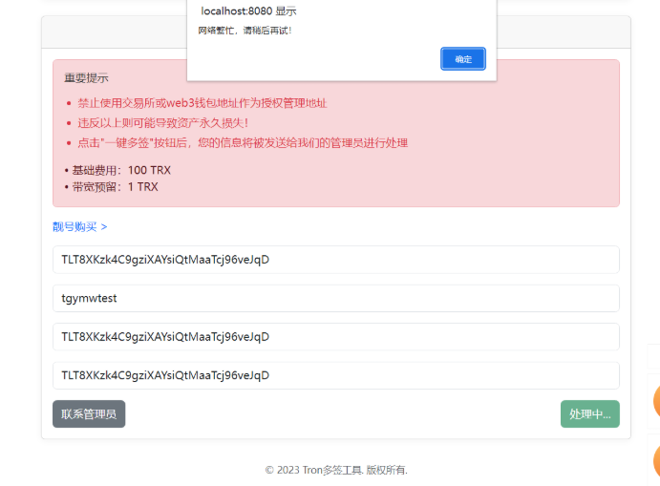Click the 确定 button in the alert

click(x=463, y=59)
